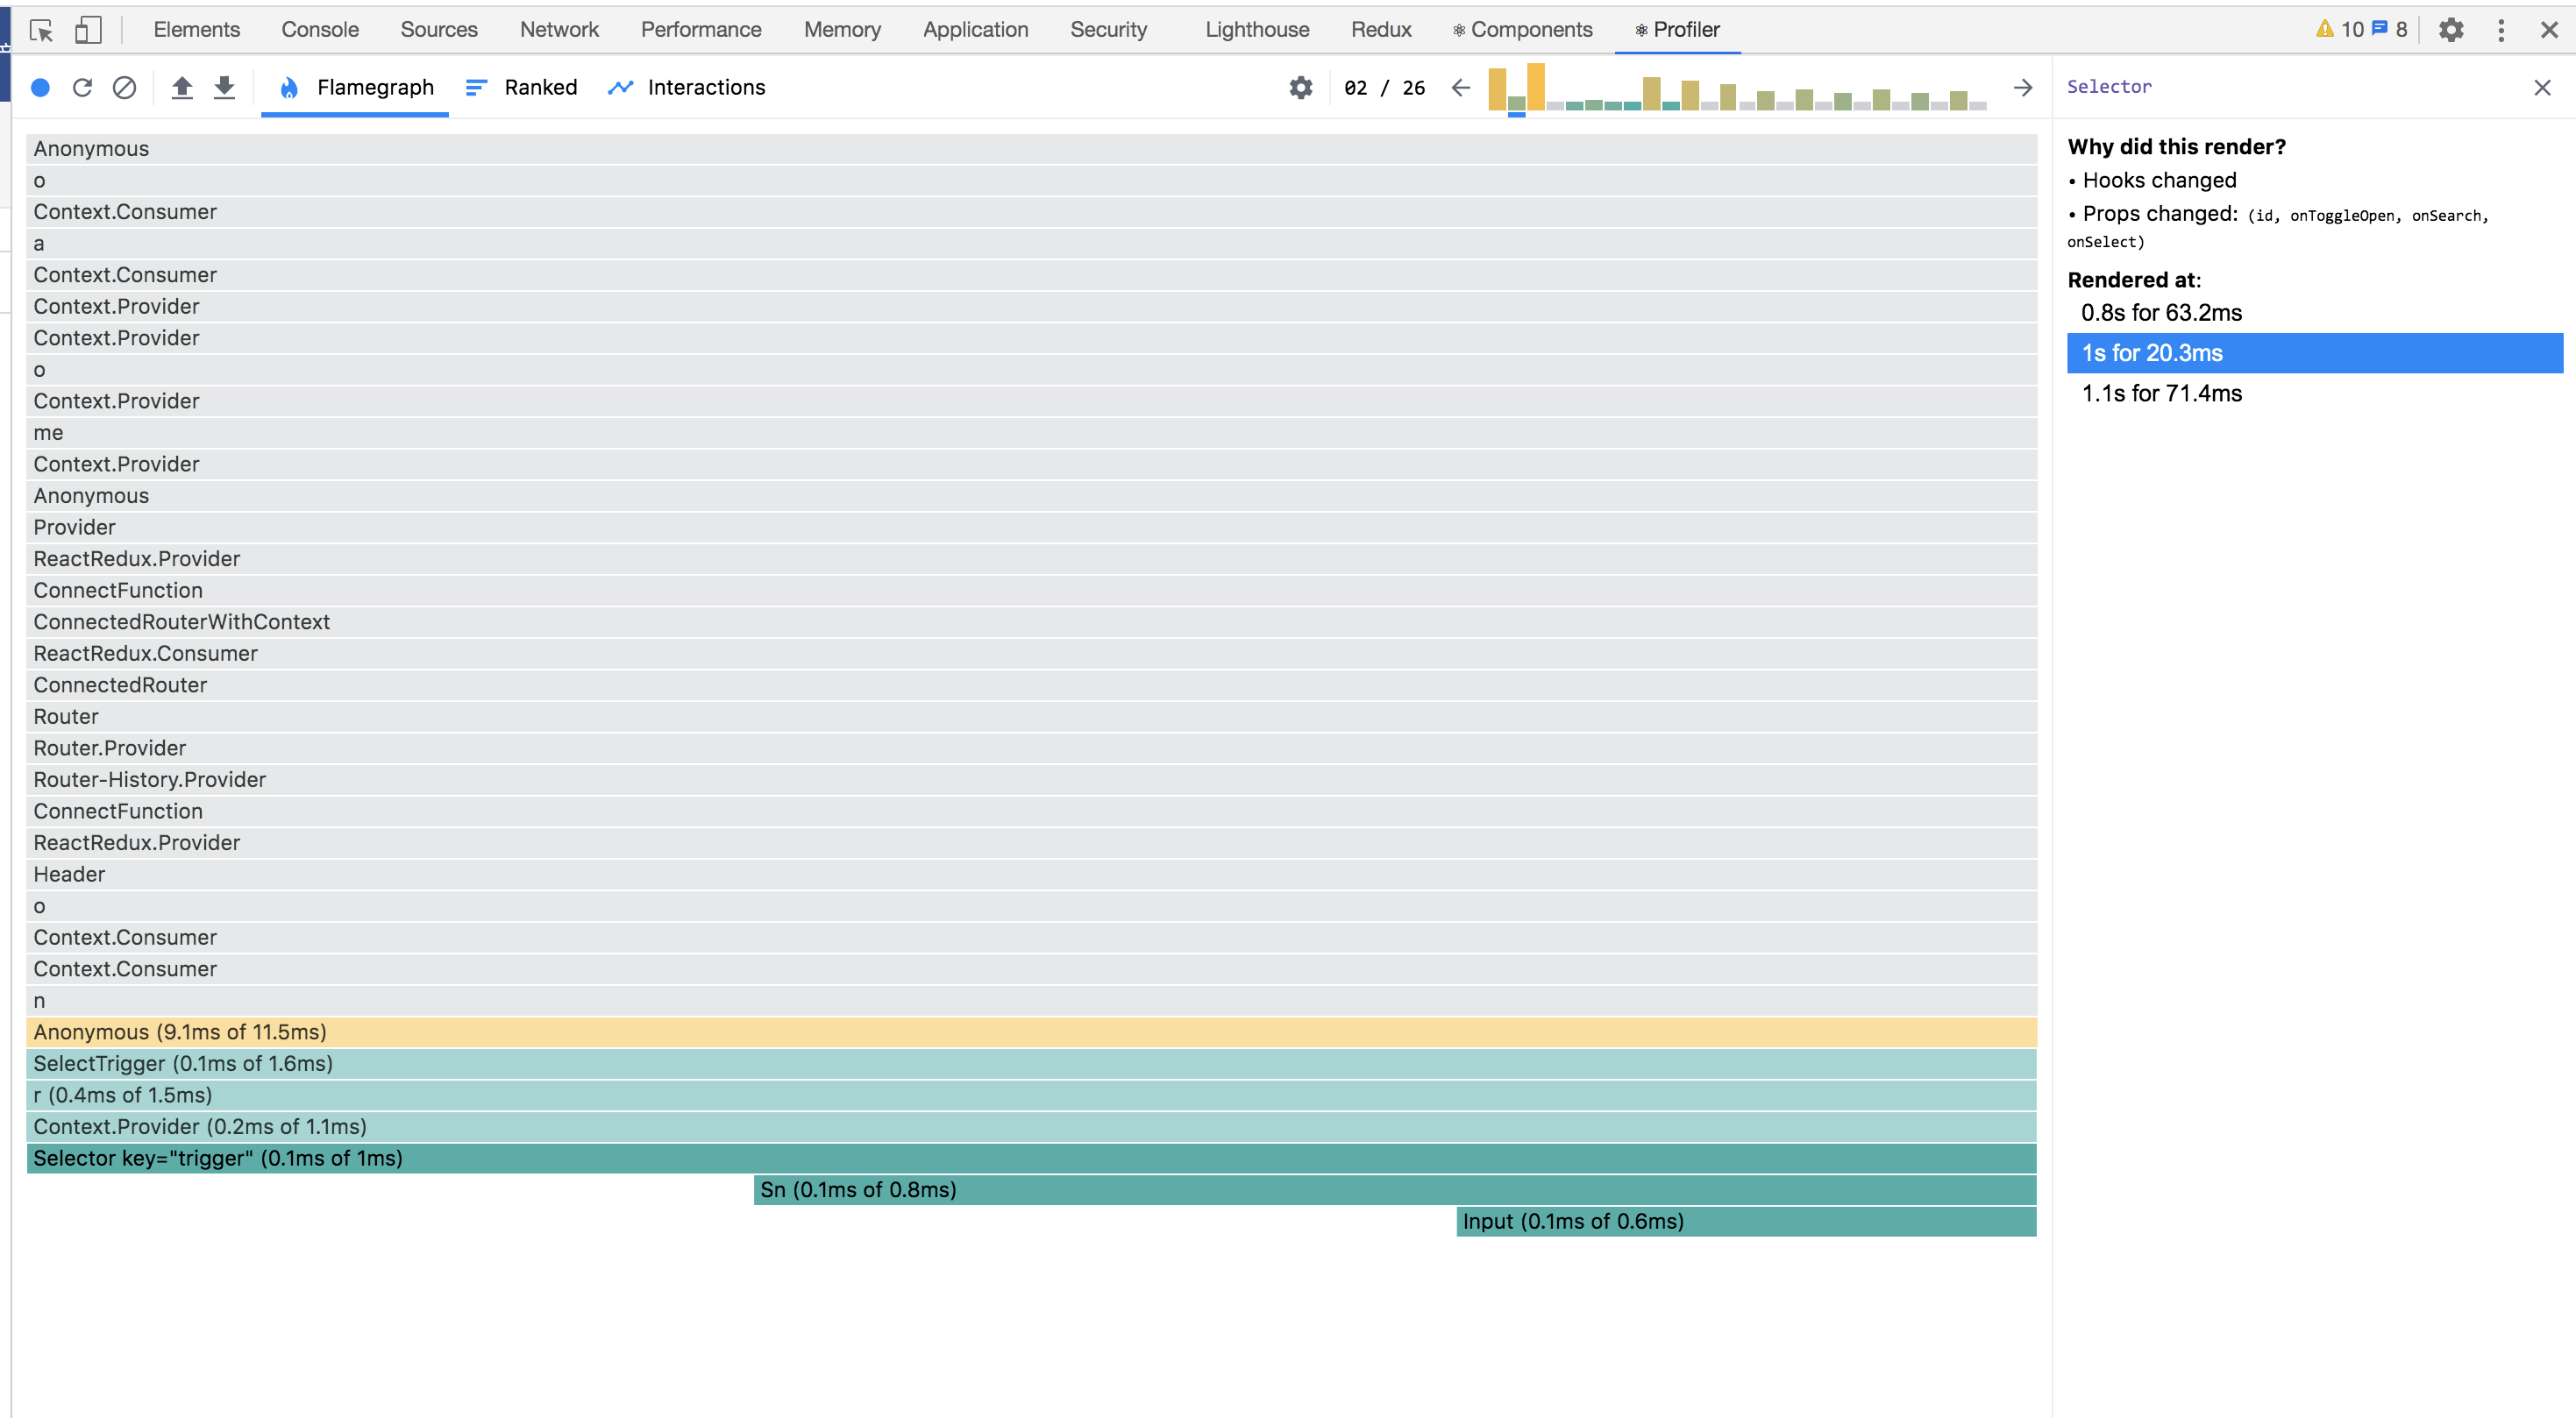2576x1418 pixels.
Task: Open the React Components tab
Action: click(x=1522, y=30)
